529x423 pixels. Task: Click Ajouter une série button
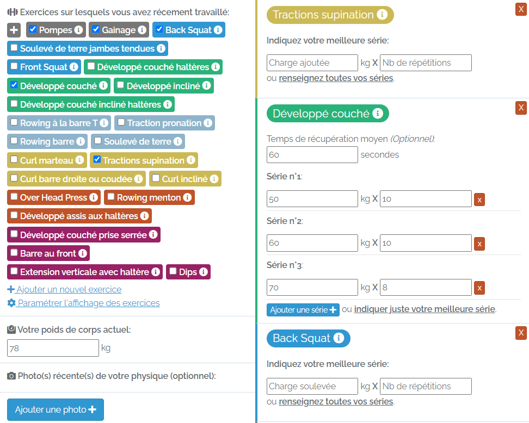point(303,310)
